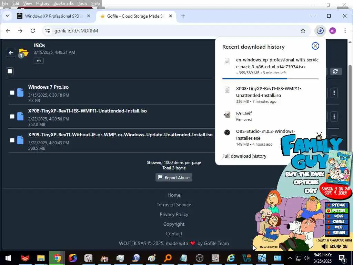Click the Family Guy DVD cover thumbnail
The height and width of the screenshot is (265, 353).
click(339, 168)
